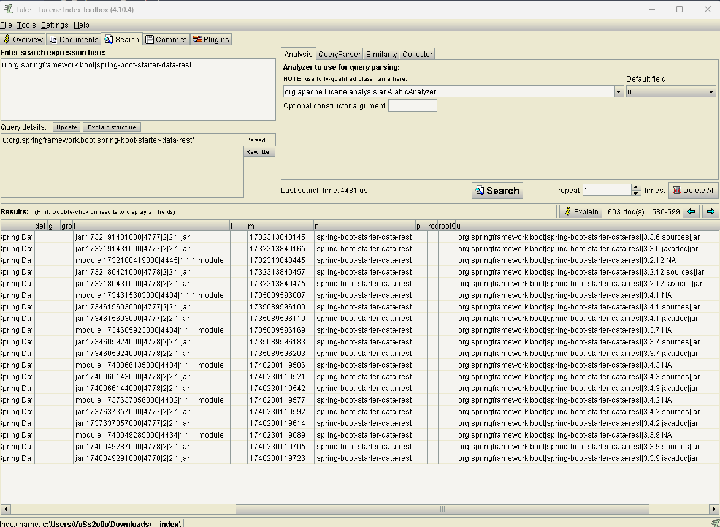Select the row ending in 3.3.6|sources|jar
Viewport: 720px width, 527px height.
coord(359,237)
